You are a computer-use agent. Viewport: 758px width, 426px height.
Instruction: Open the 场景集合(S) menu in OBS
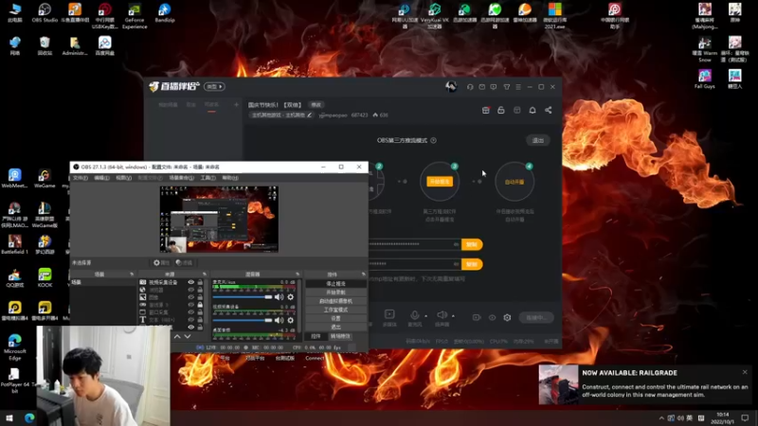pos(181,178)
